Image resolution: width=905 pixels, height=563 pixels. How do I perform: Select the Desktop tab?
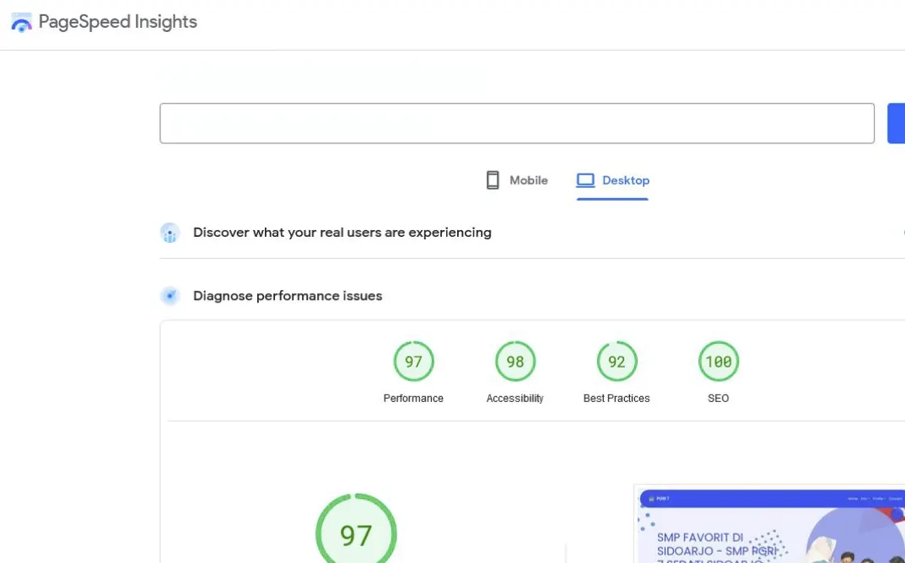pos(612,180)
